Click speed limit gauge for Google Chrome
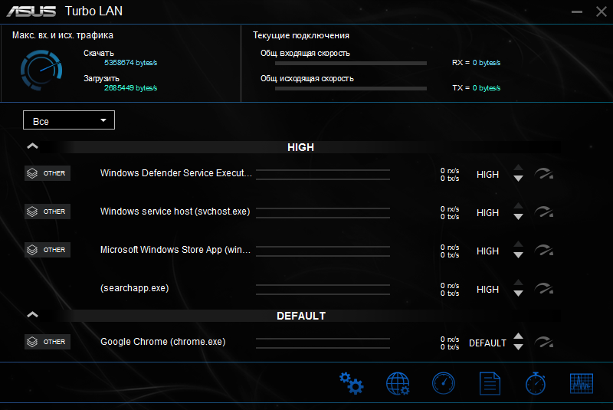613x410 pixels. [x=544, y=343]
